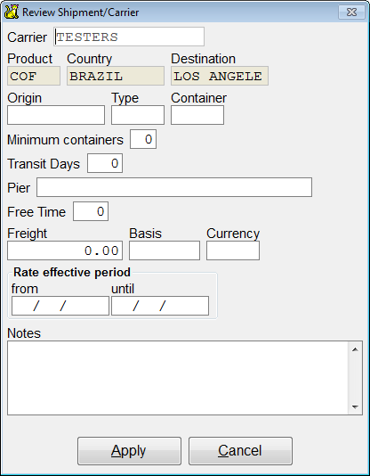Click inside the Notes text area
The height and width of the screenshot is (476, 370).
click(x=177, y=378)
